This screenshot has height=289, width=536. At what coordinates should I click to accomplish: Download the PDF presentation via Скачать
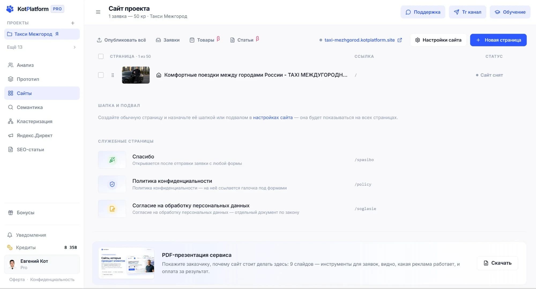[x=497, y=263]
